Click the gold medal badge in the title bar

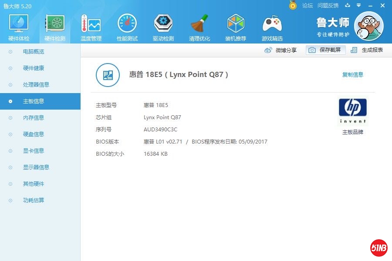click(292, 6)
